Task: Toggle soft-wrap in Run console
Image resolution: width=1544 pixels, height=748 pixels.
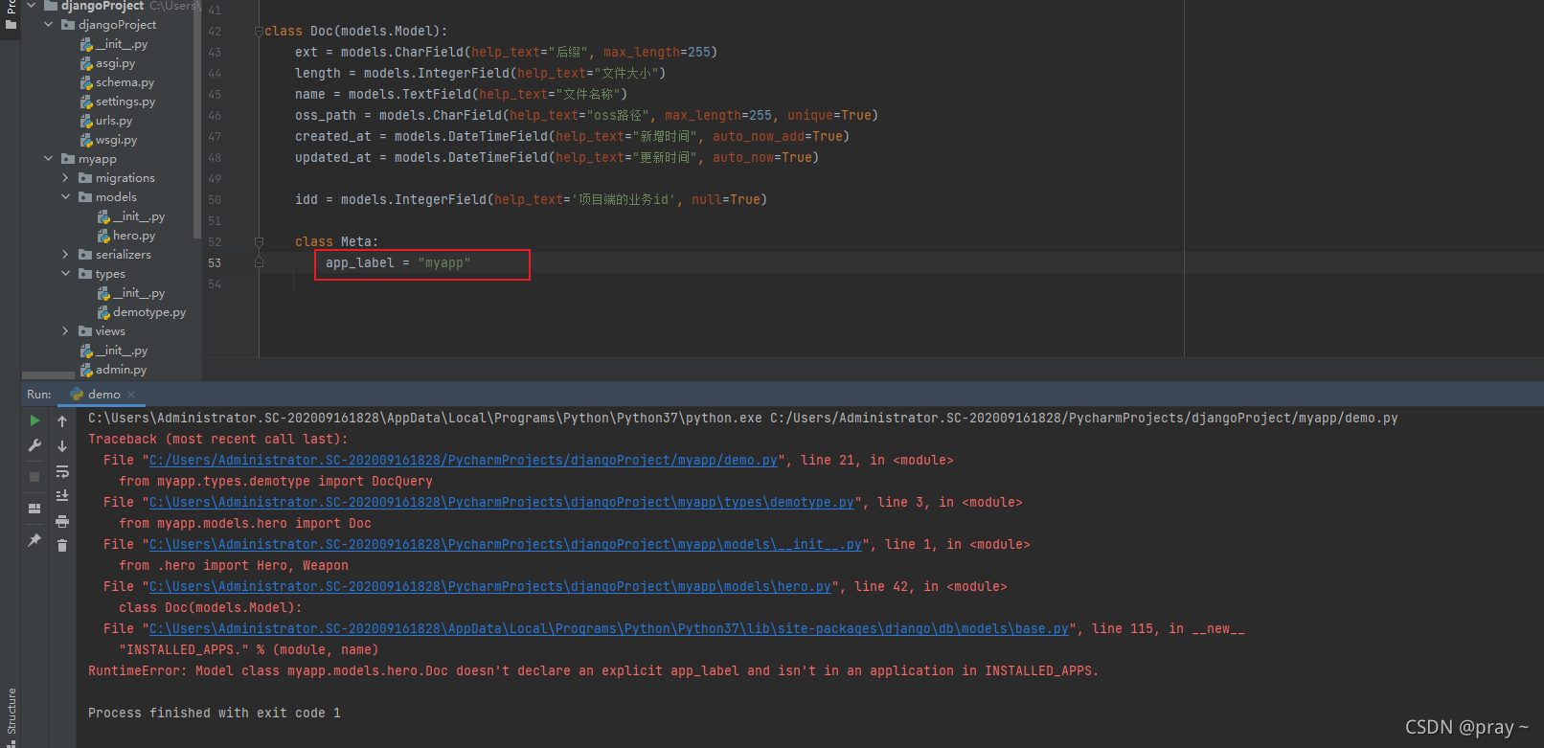Action: coord(62,471)
